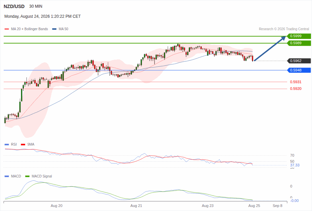Click the MA 20 + Bollinger Bands label

point(30,29)
